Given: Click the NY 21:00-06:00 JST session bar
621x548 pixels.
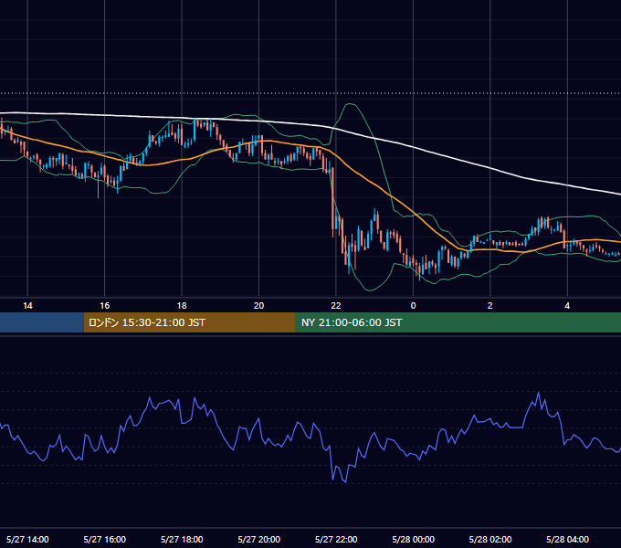Looking at the screenshot, I should click(458, 322).
